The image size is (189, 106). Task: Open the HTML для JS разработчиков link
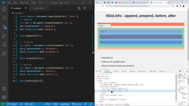coord(113,62)
